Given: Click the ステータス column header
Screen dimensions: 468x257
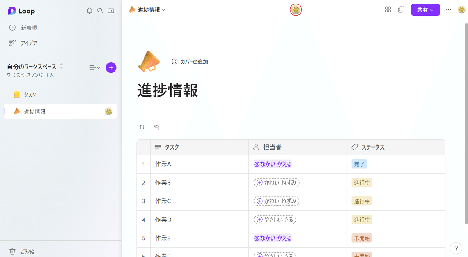Looking at the screenshot, I should (396, 147).
